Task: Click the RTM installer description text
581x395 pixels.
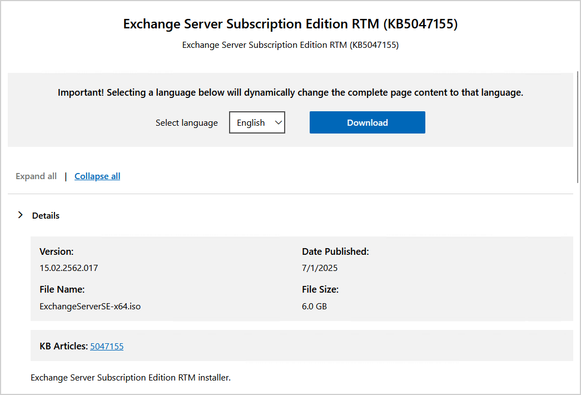Action: pyautogui.click(x=131, y=377)
